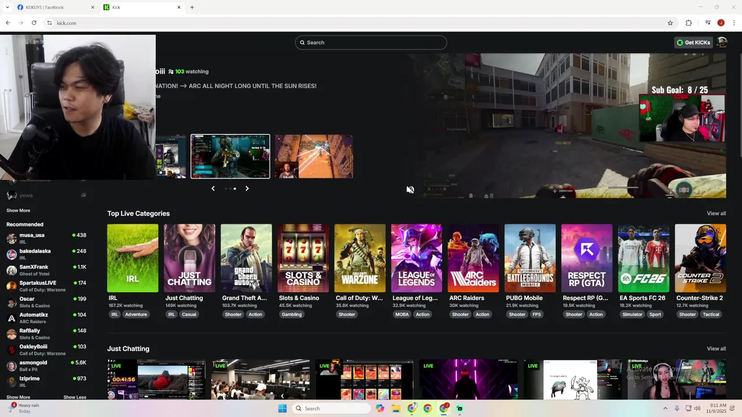
Task: Open Chrome extensions puzzle icon
Action: click(x=689, y=23)
